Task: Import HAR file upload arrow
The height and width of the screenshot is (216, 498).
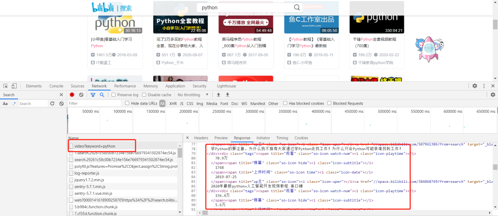Action: (219, 95)
